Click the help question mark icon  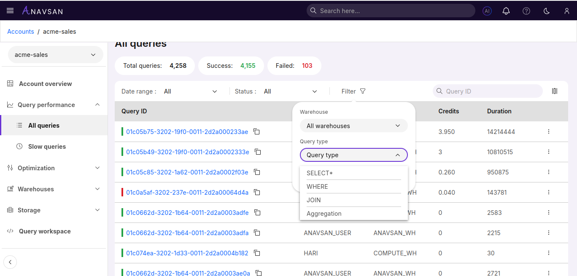click(x=526, y=11)
